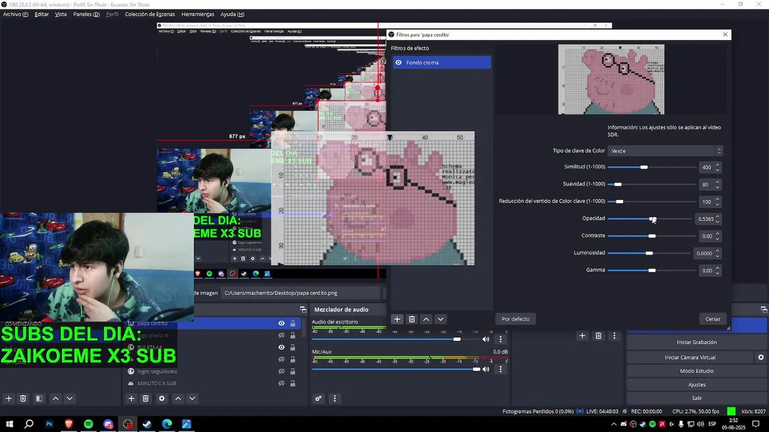
Task: Show logo pixela rt source eye
Action: click(x=281, y=335)
